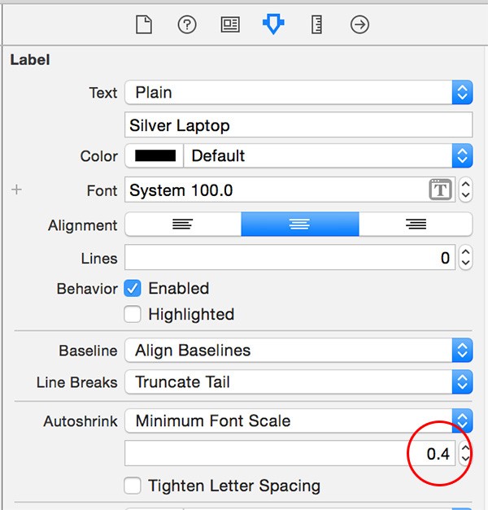Open the Connections inspector arrow icon
The width and height of the screenshot is (488, 510).
359,24
